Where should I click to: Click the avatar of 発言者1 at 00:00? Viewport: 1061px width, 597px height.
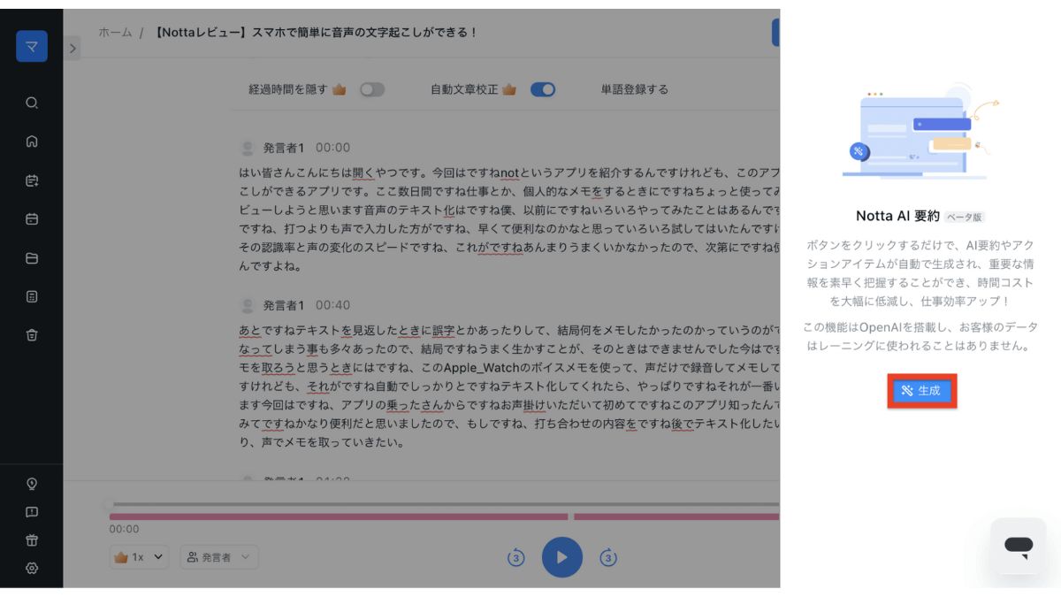pos(248,148)
